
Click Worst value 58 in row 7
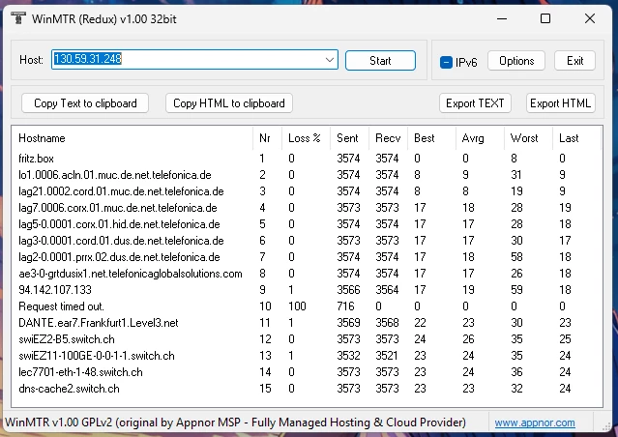point(516,257)
